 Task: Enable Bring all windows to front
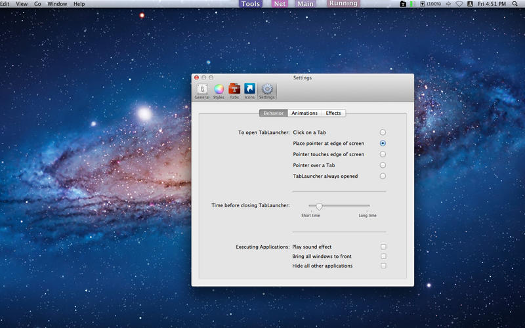[383, 256]
